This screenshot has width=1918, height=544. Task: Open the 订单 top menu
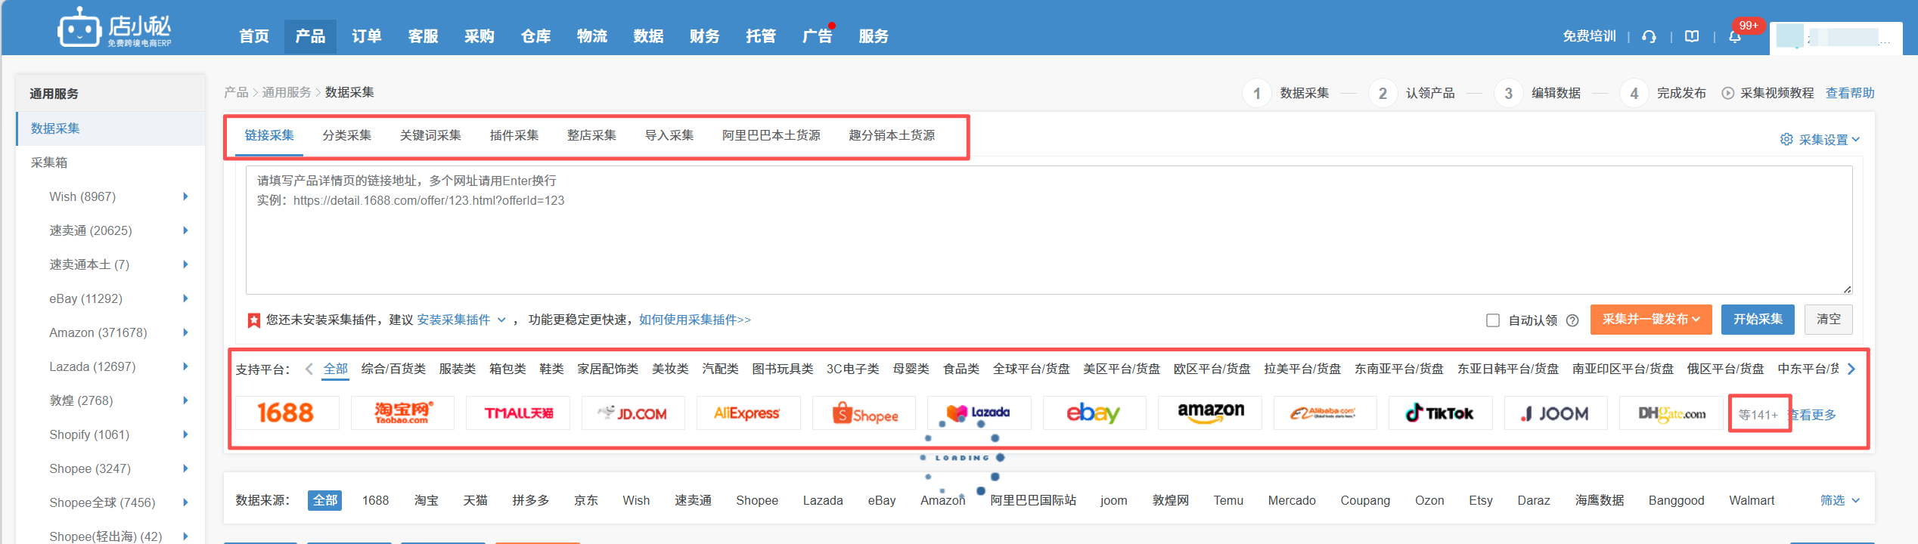[367, 36]
